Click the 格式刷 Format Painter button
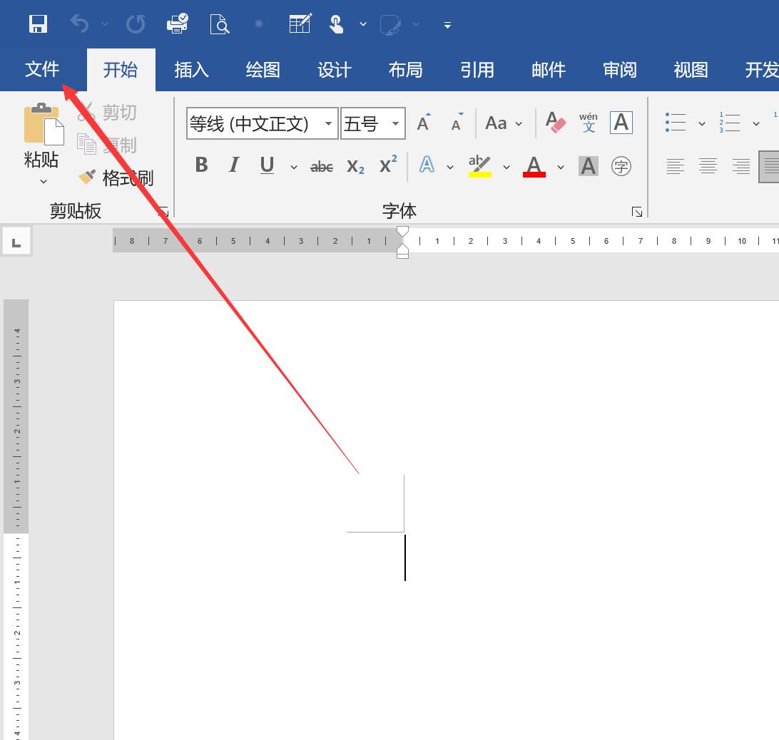 click(x=116, y=178)
